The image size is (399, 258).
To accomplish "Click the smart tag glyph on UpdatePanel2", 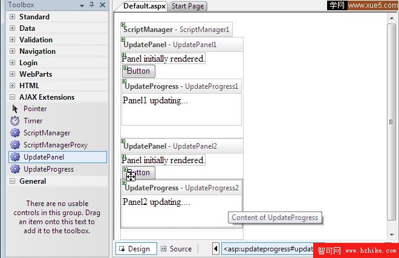I will (123, 141).
